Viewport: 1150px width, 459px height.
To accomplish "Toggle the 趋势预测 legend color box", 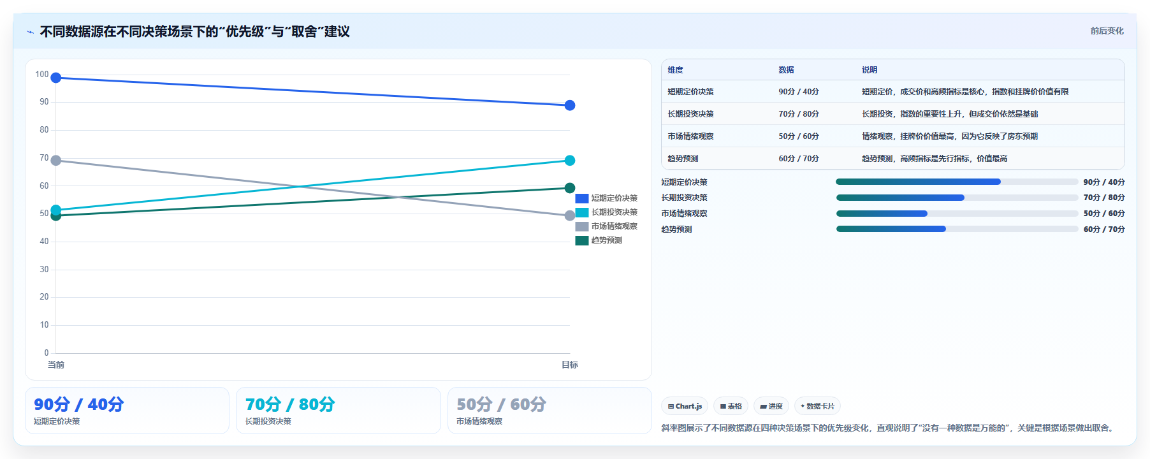I will pos(581,240).
